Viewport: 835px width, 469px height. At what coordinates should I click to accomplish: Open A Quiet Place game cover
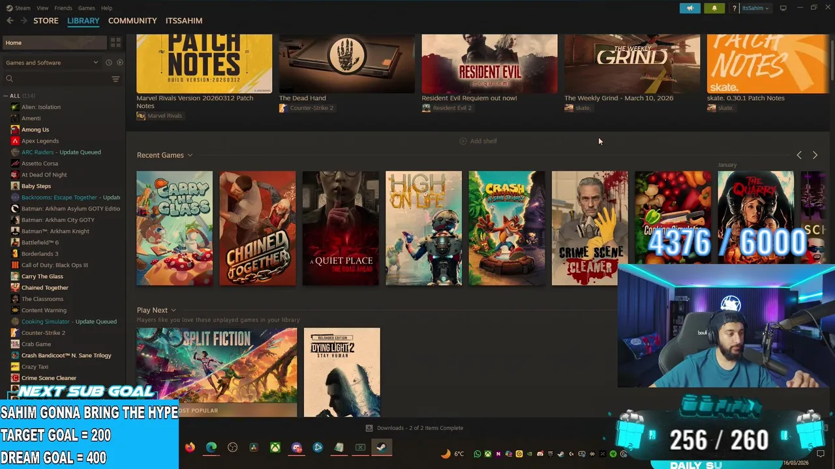(341, 228)
